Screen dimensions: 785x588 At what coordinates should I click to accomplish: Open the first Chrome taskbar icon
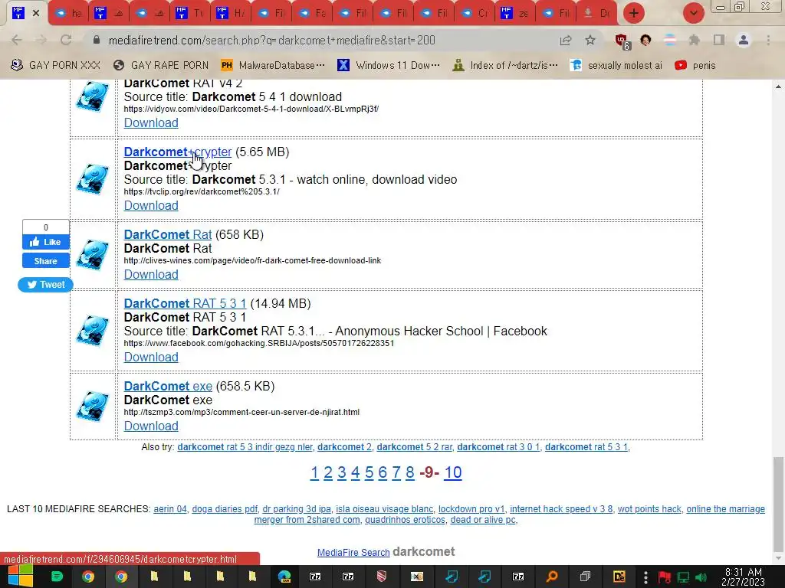tap(88, 577)
